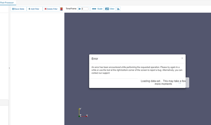
Task: Click the Time/Frame label
Action: point(71,9)
